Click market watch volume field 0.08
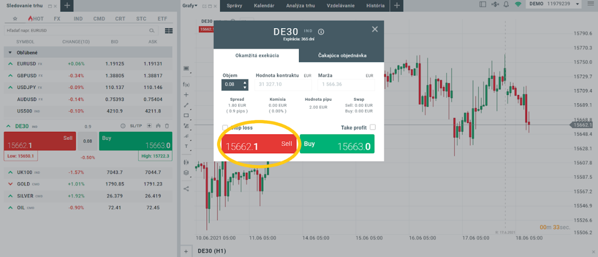The image size is (598, 257). (x=88, y=141)
